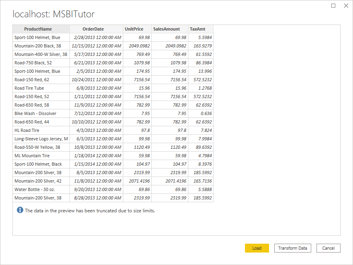The image size is (353, 265).
Task: Select the OrderDate column header
Action: (x=96, y=29)
